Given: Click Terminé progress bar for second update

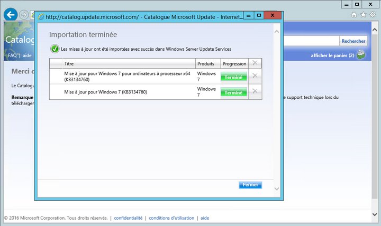Looking at the screenshot, I should [x=234, y=92].
